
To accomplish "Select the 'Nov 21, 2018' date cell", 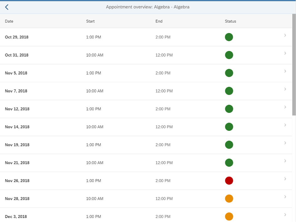I will (17, 163).
